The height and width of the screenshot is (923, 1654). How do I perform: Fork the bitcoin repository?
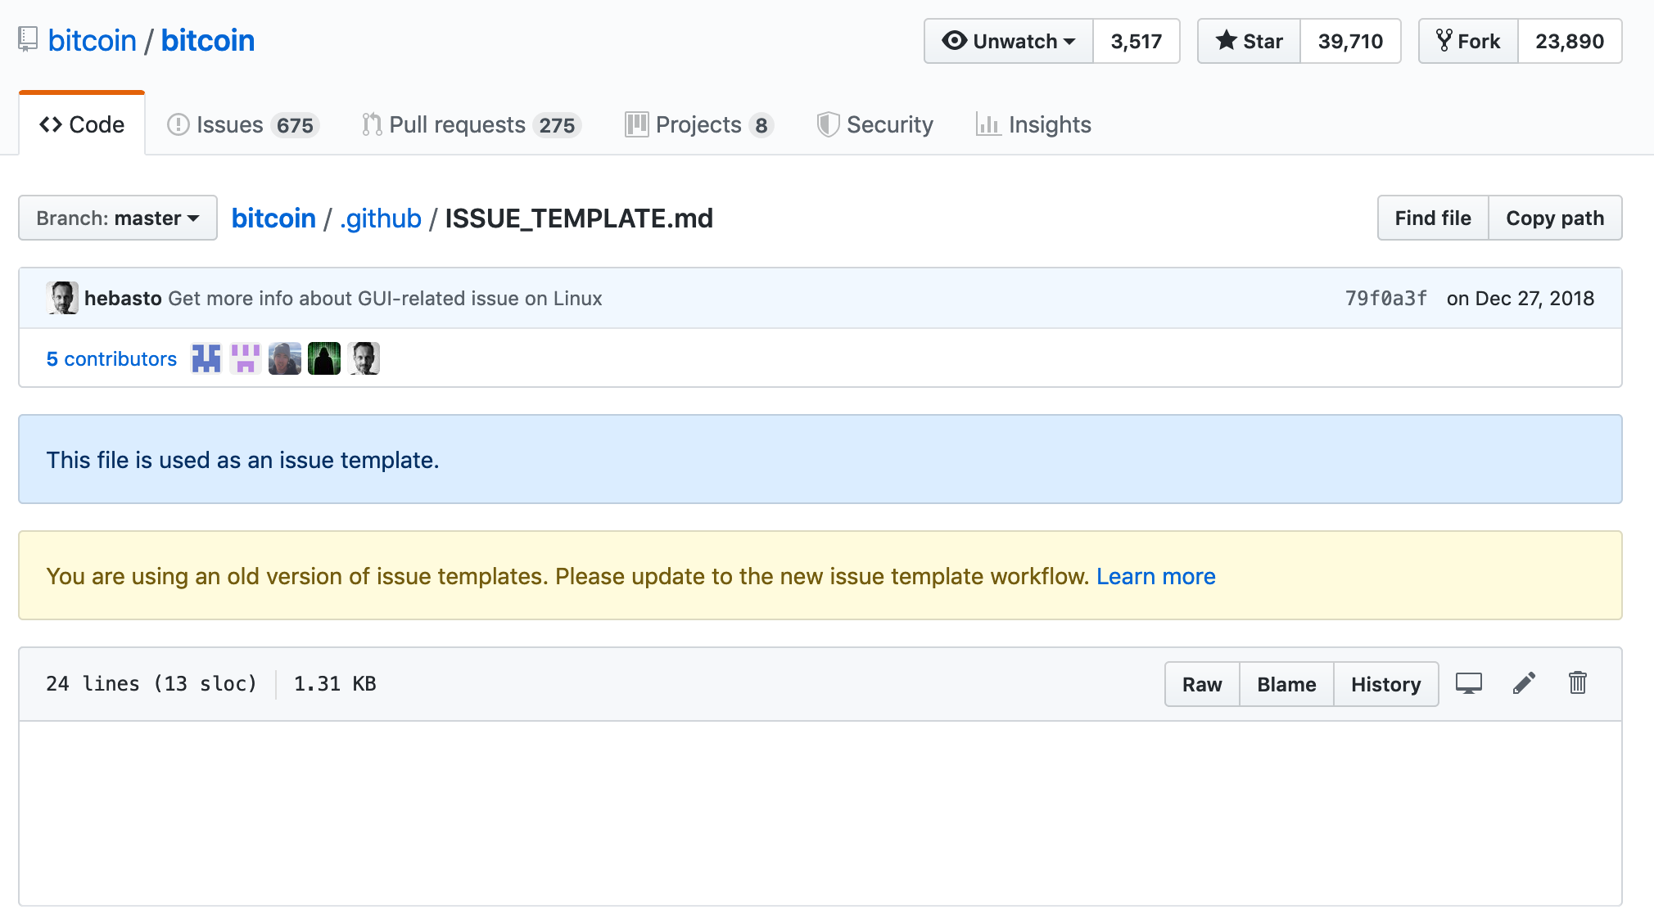[1469, 41]
